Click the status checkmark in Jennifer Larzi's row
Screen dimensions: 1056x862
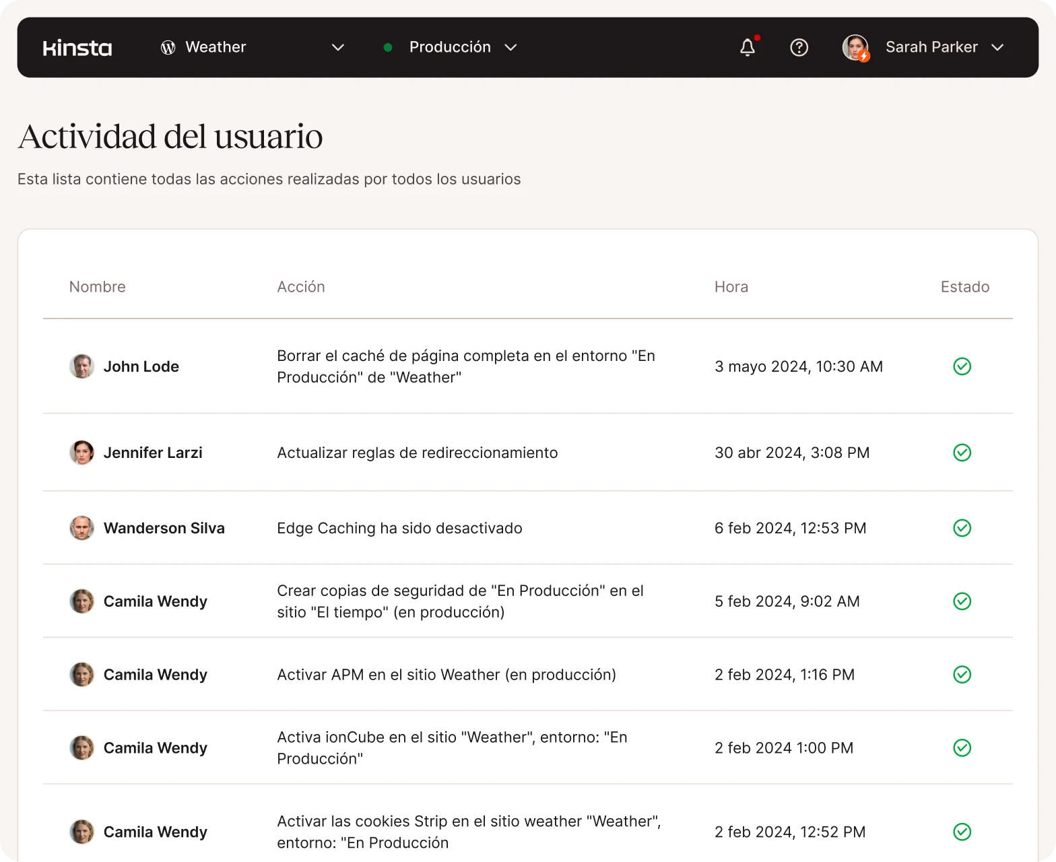click(x=962, y=453)
